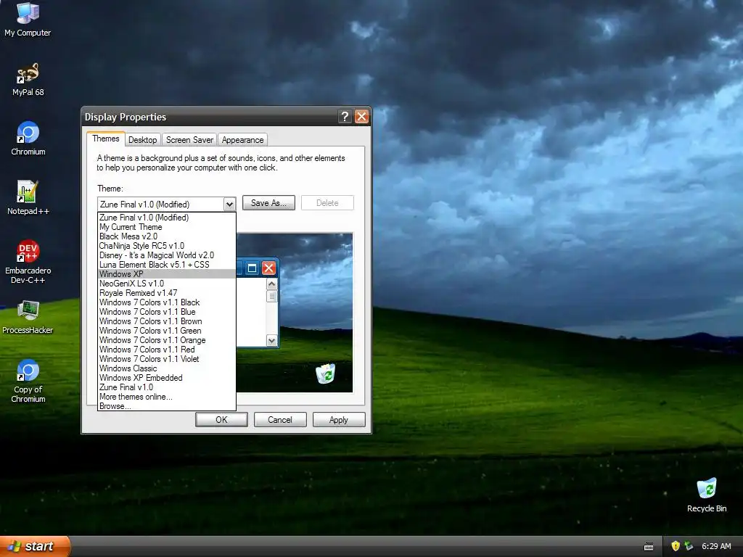Click the Recycle Bin icon in theme preview
This screenshot has width=743, height=557.
coord(326,374)
